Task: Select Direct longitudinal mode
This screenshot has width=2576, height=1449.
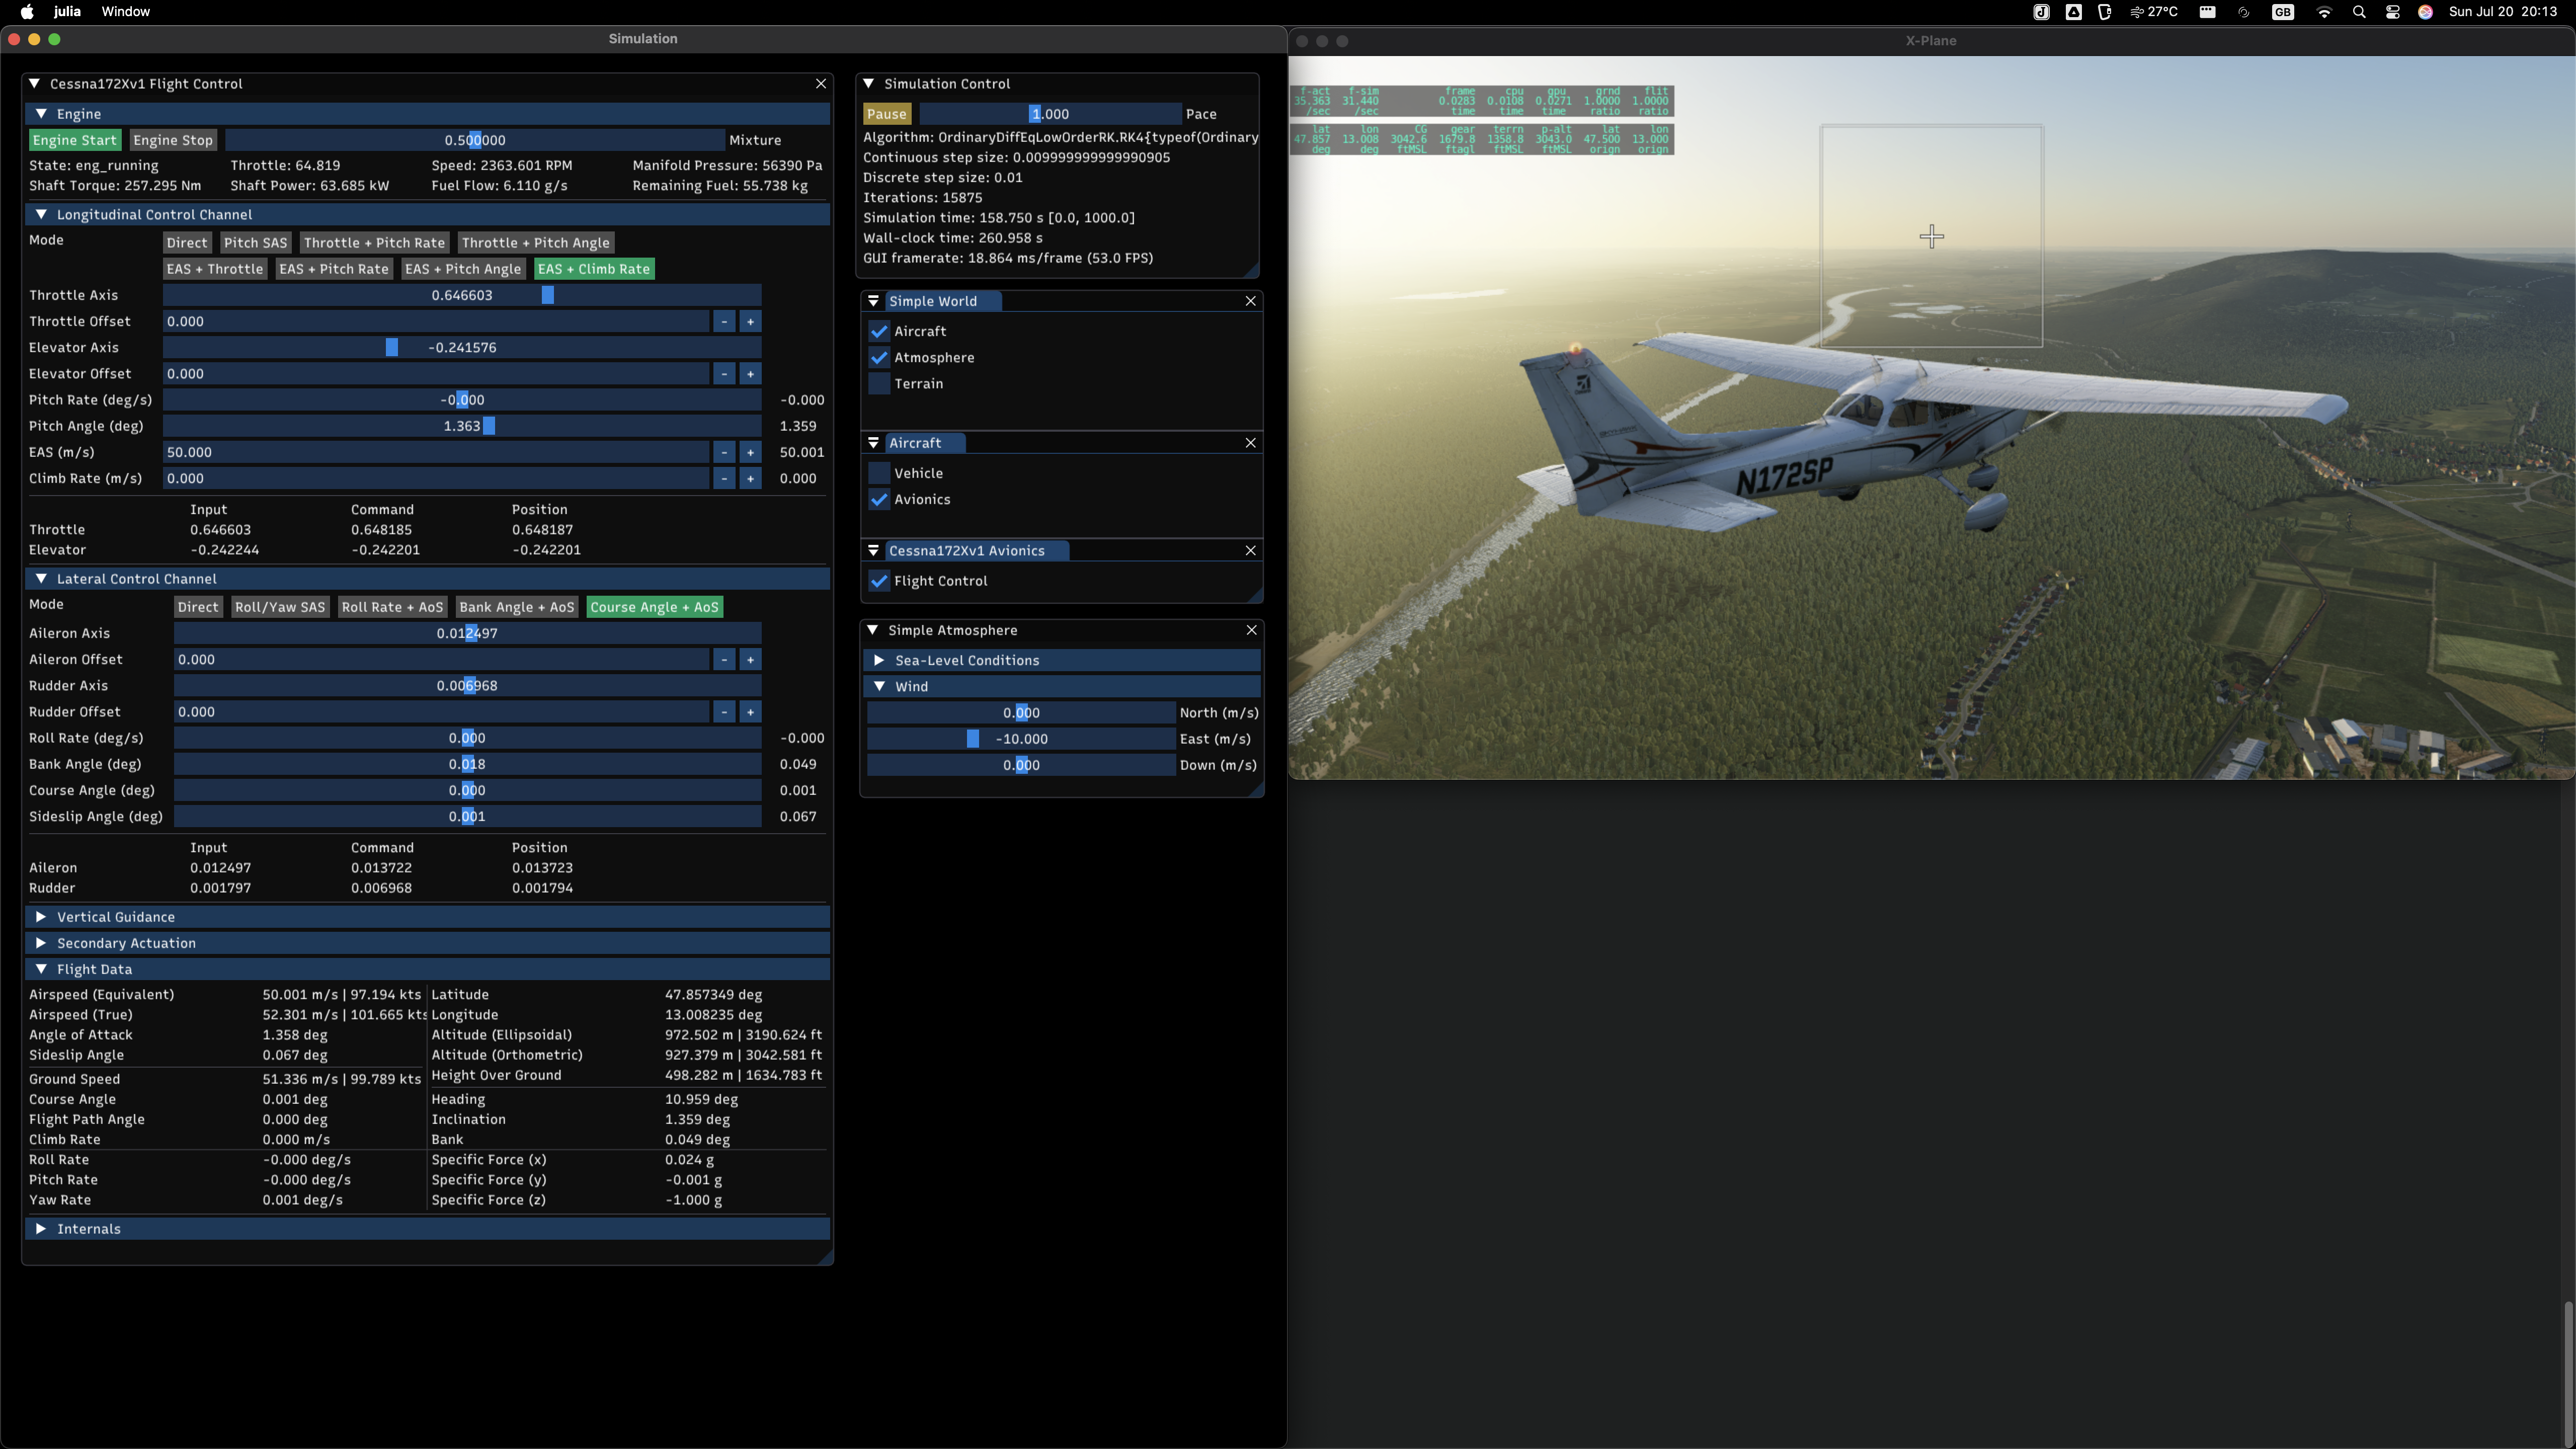Action: [187, 243]
